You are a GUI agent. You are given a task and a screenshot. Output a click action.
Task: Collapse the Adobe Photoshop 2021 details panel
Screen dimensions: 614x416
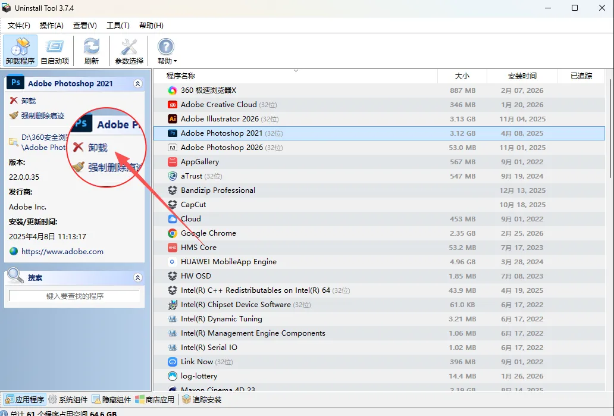point(138,83)
